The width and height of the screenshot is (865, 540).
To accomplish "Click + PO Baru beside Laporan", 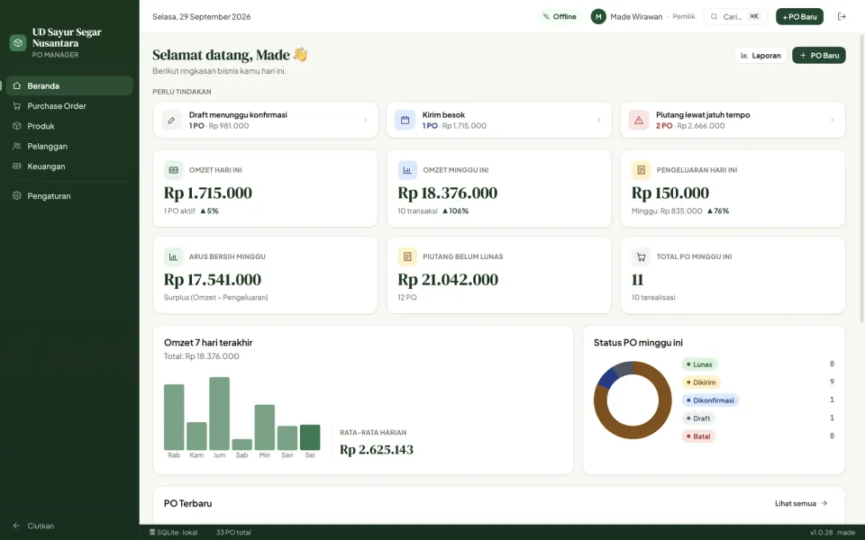I will [819, 55].
